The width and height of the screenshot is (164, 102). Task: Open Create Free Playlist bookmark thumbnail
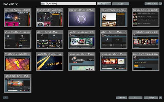click(x=17, y=40)
